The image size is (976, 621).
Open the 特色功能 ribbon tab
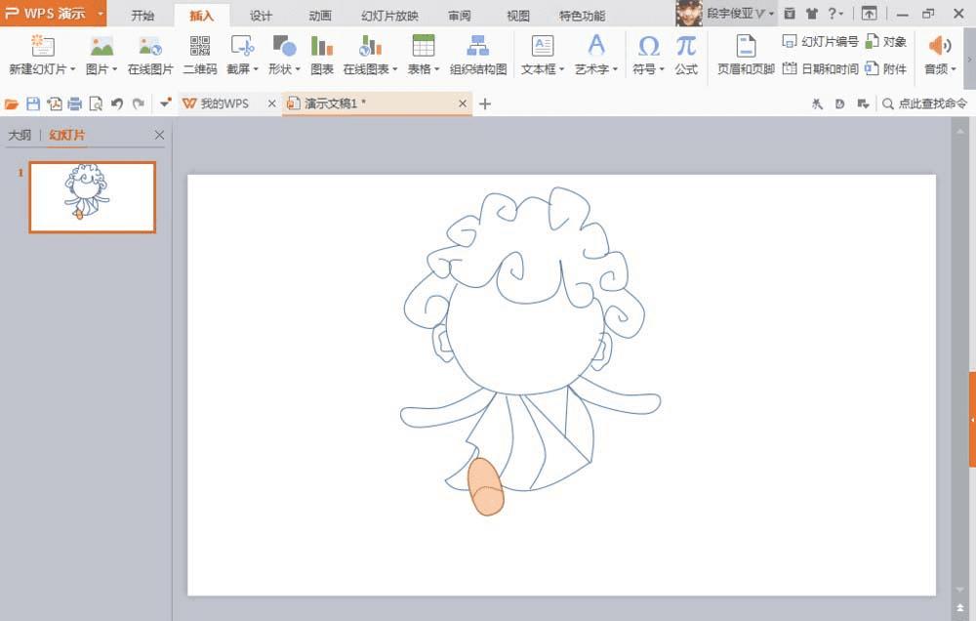(x=582, y=16)
